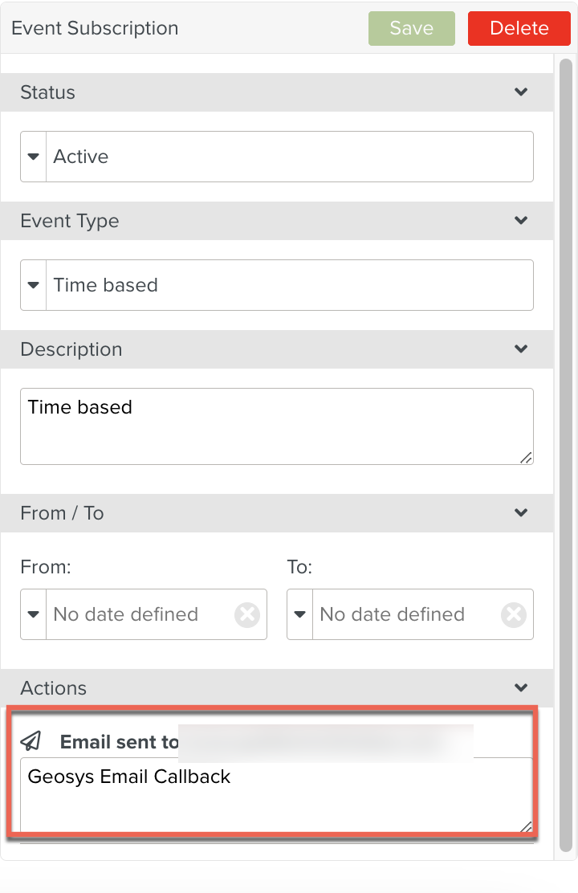Click the Save button
This screenshot has height=893, width=578.
click(x=411, y=28)
